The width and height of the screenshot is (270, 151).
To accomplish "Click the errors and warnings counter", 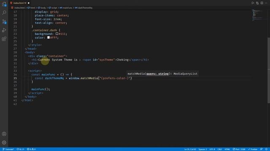I will (x=31, y=149).
